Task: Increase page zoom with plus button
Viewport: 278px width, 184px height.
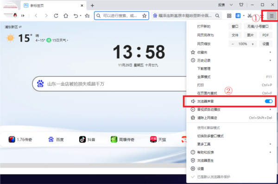Action: (x=253, y=44)
